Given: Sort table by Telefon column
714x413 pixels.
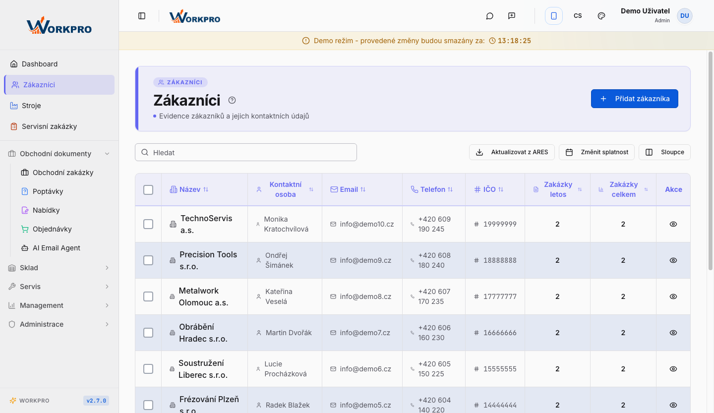Looking at the screenshot, I should (x=432, y=189).
